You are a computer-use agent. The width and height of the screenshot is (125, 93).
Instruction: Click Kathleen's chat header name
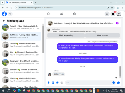tap(83, 23)
